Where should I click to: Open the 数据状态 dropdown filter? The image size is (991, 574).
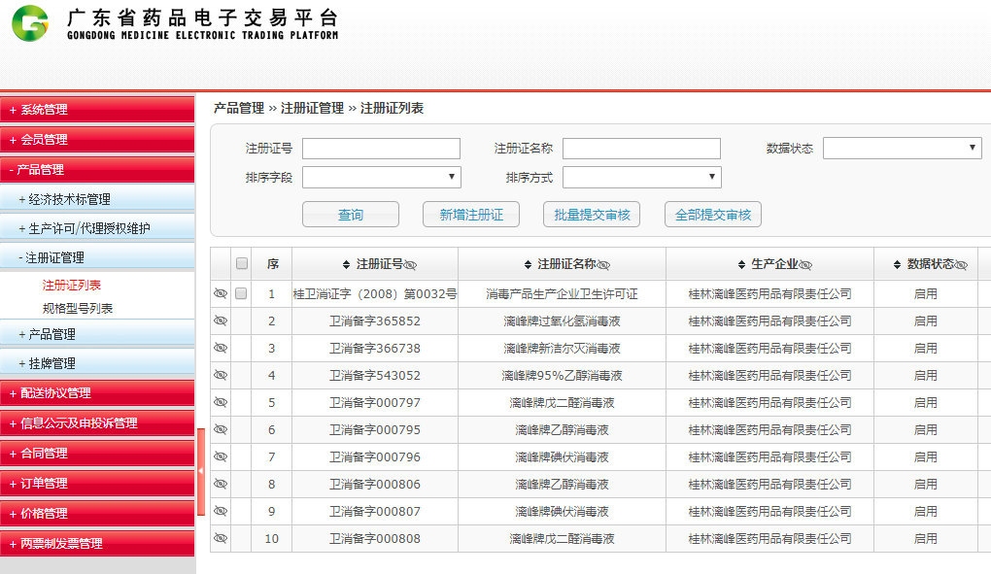(x=902, y=148)
